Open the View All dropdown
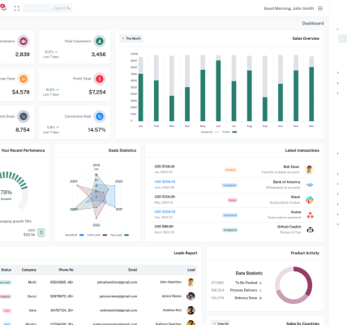 click(221, 323)
